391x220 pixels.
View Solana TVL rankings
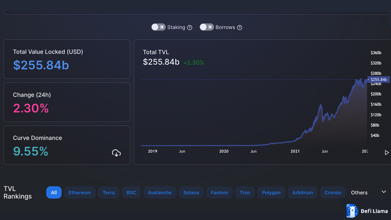point(191,193)
